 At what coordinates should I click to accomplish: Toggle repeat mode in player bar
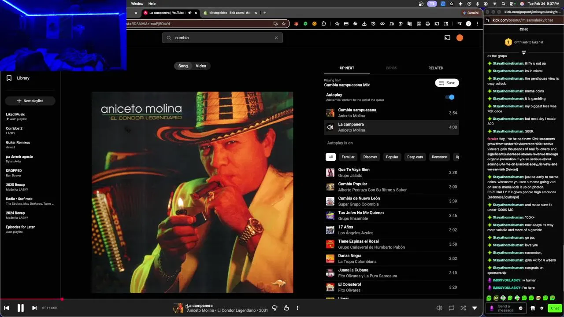point(452,308)
